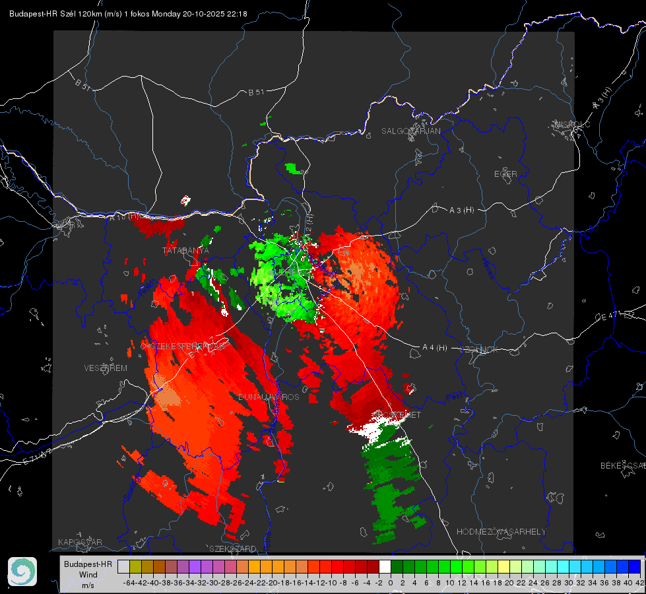646x594 pixels.
Task: Click the SZEKSZÁRD city label
Action: coord(233,548)
